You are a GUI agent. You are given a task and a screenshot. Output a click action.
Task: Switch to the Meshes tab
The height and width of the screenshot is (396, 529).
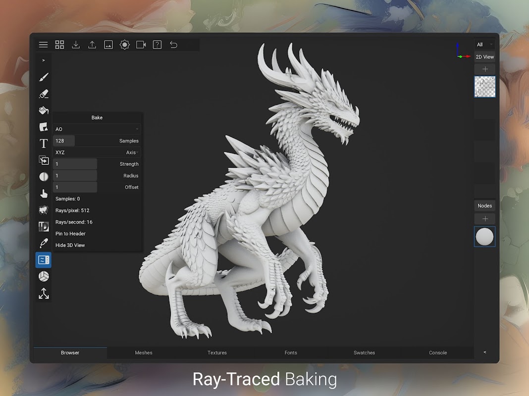pos(144,352)
